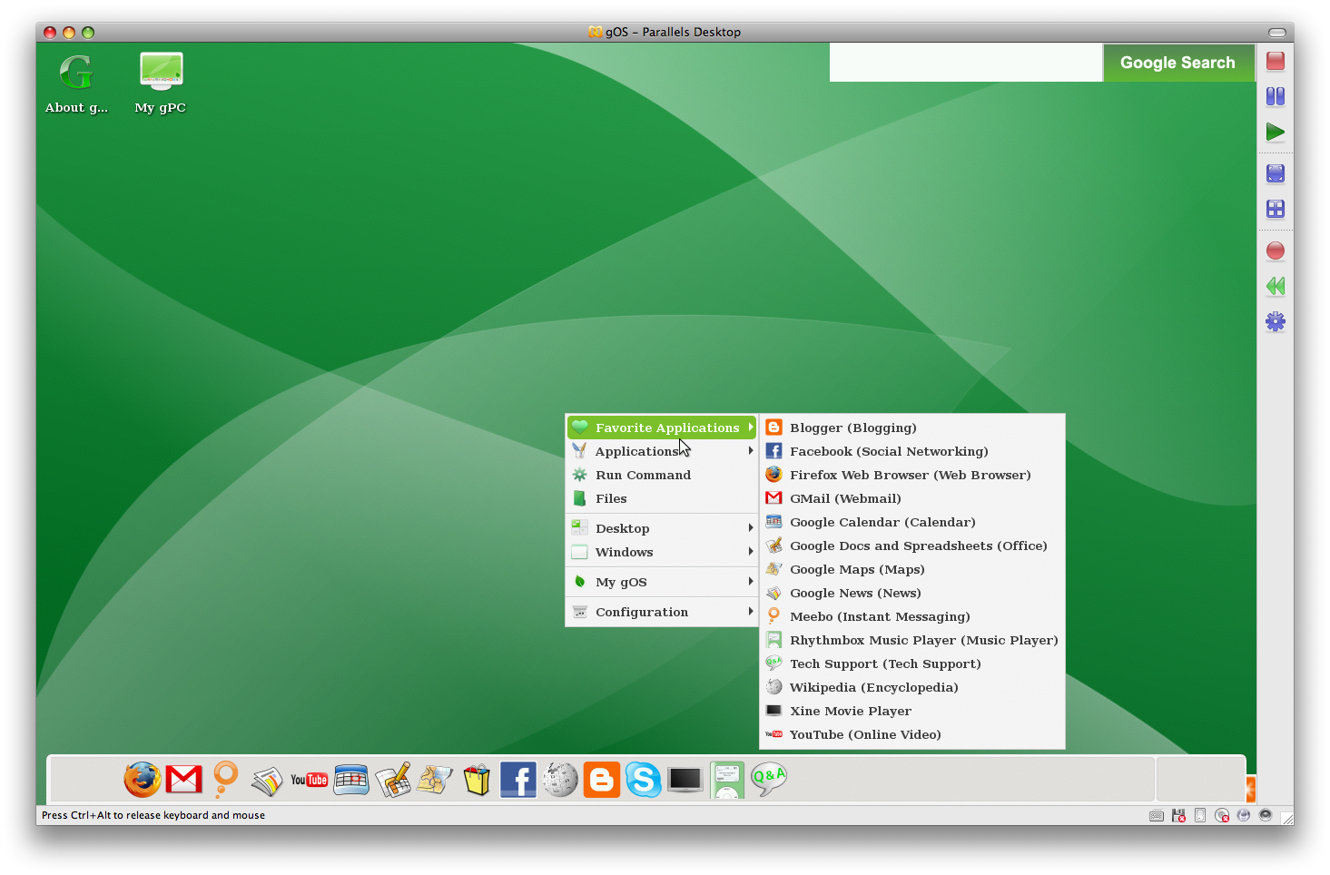Click the floppy disk status icon
Screen dimensions: 1330x875
(x=1178, y=815)
